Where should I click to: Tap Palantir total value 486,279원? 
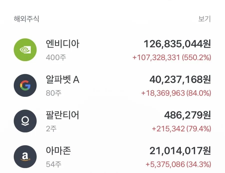[x=187, y=115]
